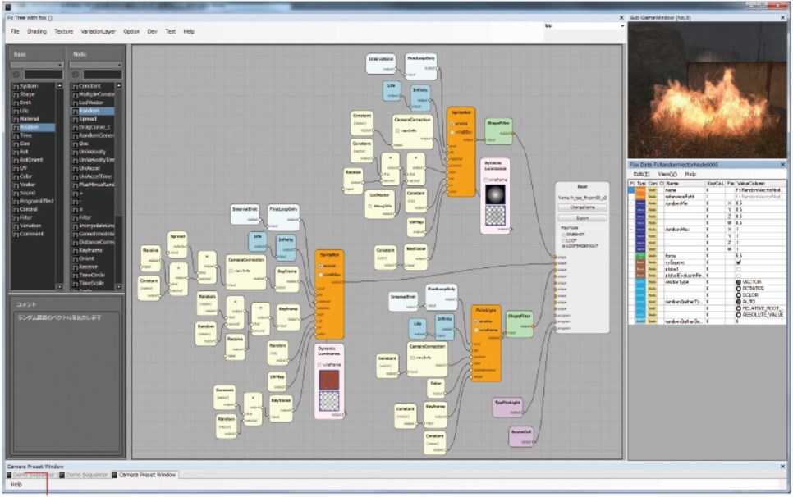Choose the LOOP play mode radio
793x497 pixels.
[x=563, y=240]
